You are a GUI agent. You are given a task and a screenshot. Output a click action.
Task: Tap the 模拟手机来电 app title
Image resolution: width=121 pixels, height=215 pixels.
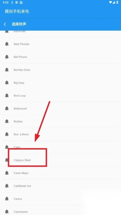point(17,11)
